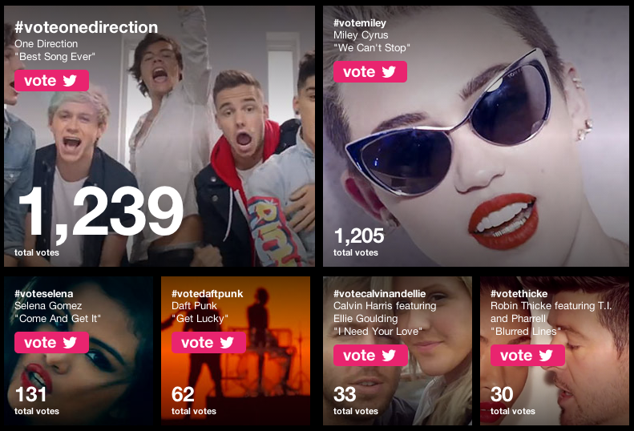Click Twitter bird on Calvin Harris vote button
Viewport: 634px width, 431px height.
pyautogui.click(x=389, y=356)
